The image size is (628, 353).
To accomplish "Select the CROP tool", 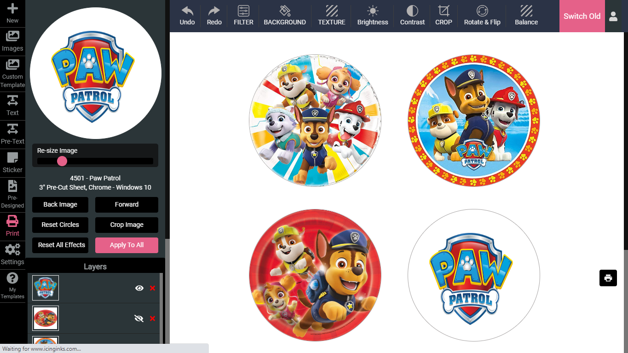I will click(443, 16).
